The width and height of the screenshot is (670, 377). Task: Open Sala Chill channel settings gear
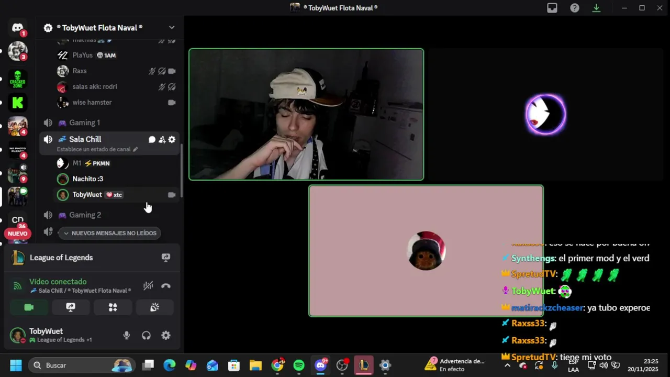click(172, 139)
